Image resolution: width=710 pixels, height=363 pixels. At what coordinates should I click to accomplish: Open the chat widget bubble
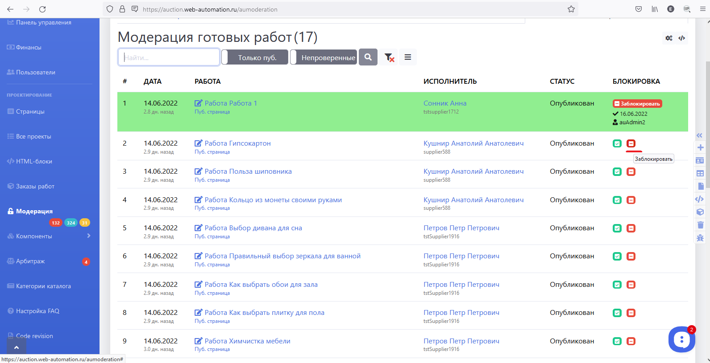(x=681, y=339)
